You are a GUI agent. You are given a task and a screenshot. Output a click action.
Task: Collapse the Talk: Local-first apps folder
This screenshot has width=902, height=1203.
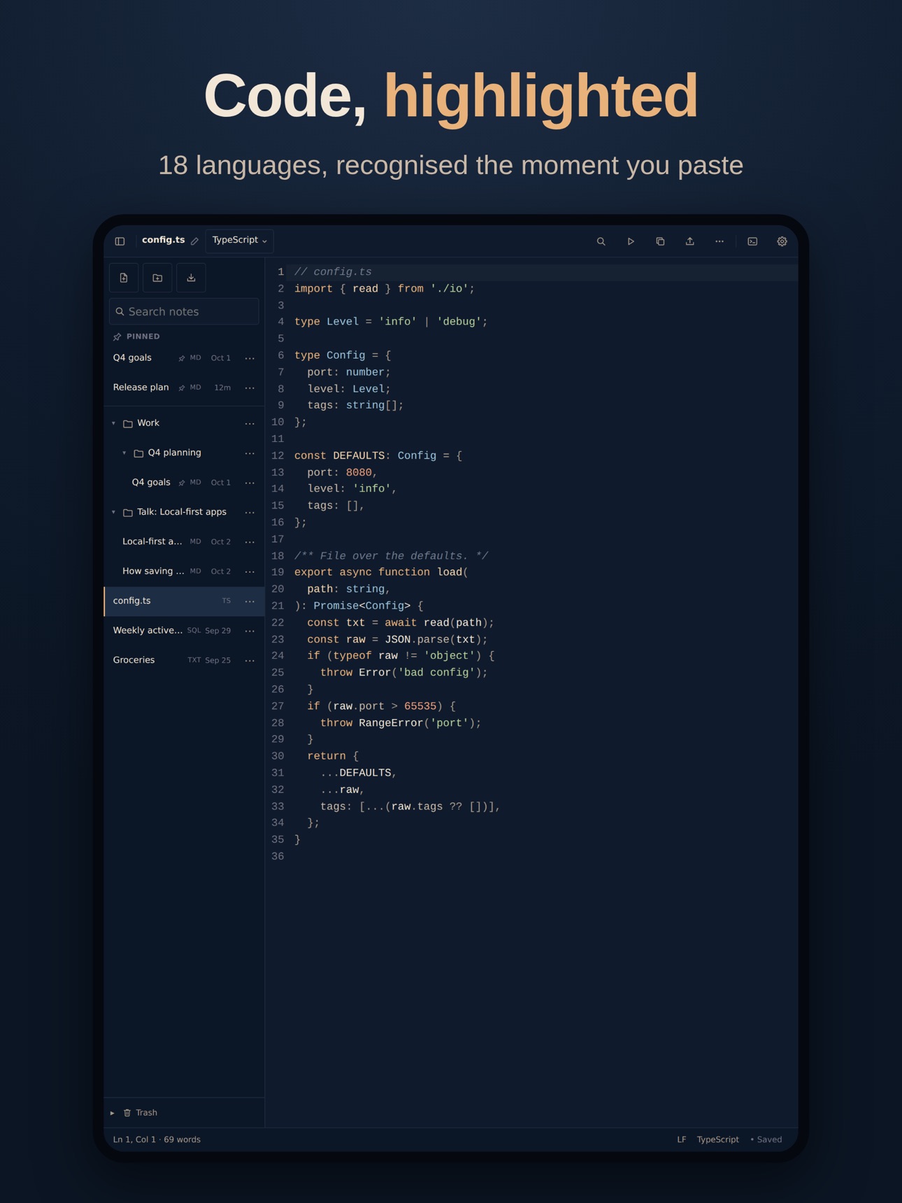coord(114,512)
